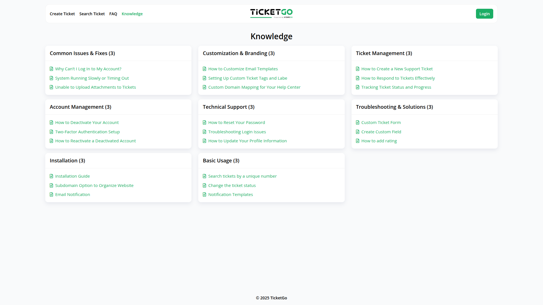
Task: Open Search tickets by a unique number article
Action: pyautogui.click(x=242, y=176)
